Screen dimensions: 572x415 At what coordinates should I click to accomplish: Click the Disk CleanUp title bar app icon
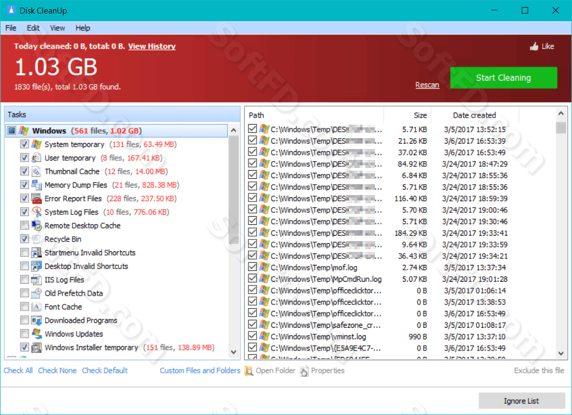click(11, 10)
